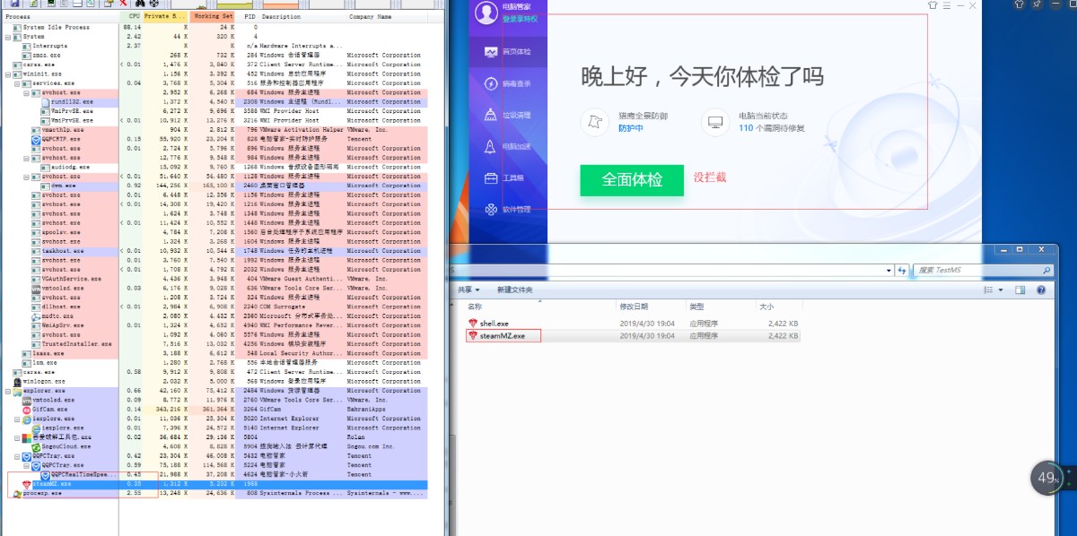The height and width of the screenshot is (536, 1077).
Task: Click the Explorer address bar refresh button
Action: (x=902, y=270)
